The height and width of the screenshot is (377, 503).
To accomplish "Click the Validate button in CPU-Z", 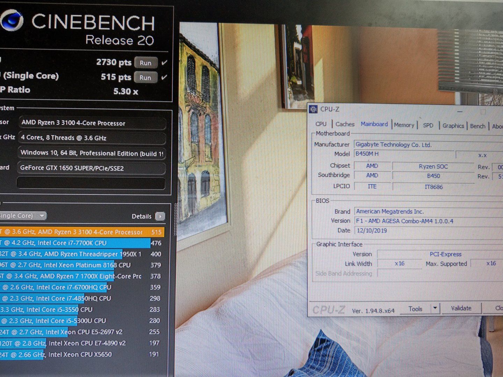I will (461, 308).
